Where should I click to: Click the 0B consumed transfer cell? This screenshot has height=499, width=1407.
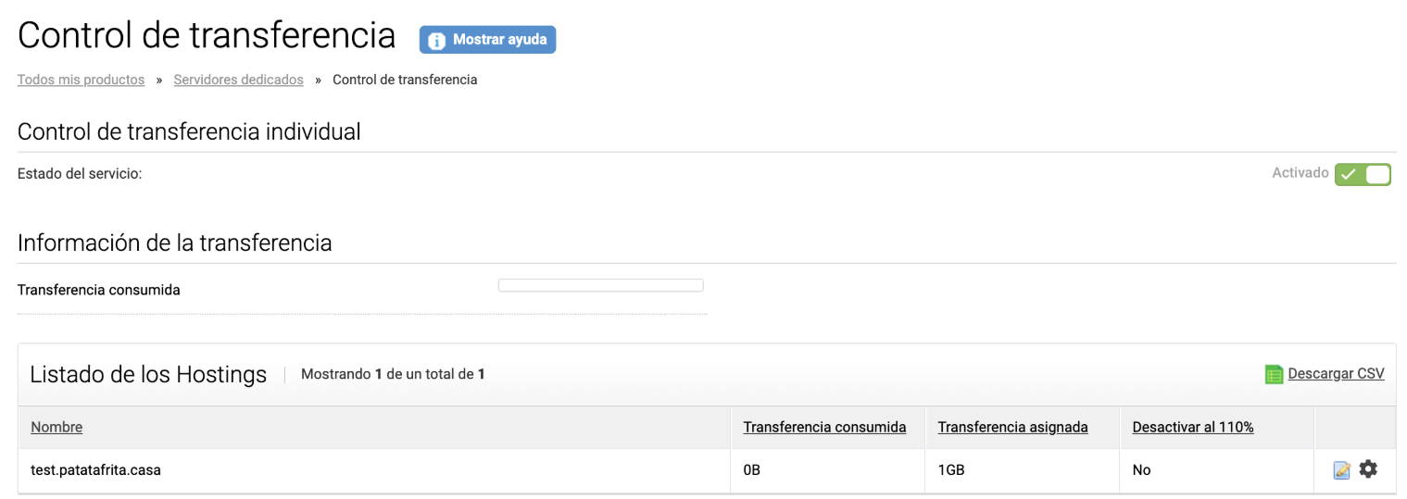click(752, 470)
